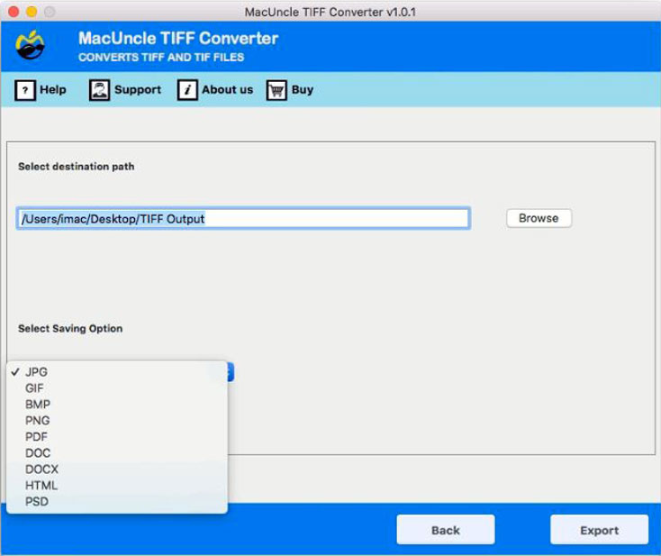The image size is (661, 556).
Task: Click the Browse button
Action: coord(539,218)
